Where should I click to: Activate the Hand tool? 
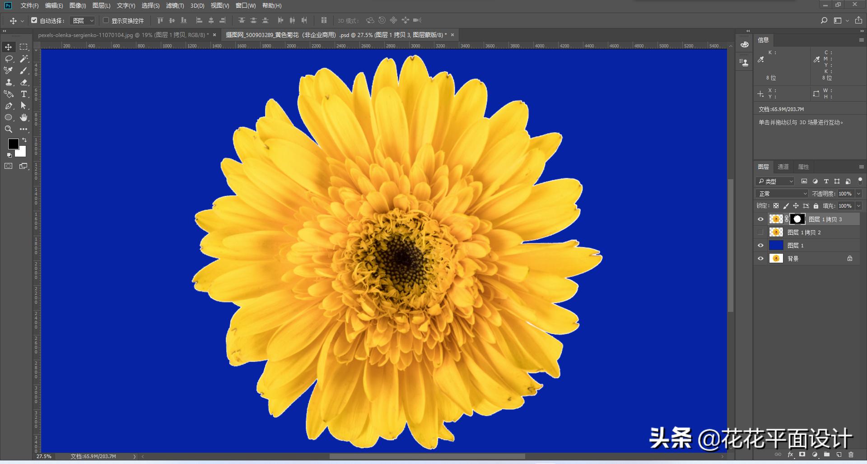(x=23, y=117)
